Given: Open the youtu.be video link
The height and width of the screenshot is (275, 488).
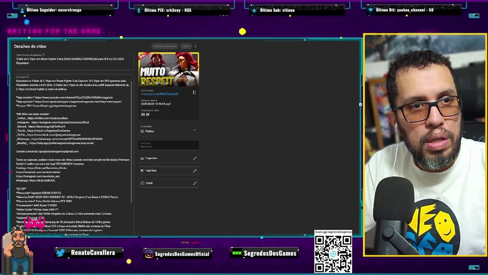Looking at the screenshot, I should pos(159,94).
